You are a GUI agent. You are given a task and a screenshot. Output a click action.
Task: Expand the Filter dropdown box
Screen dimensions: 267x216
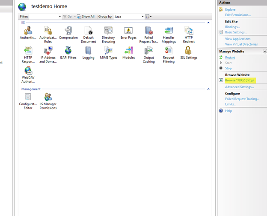[x=59, y=17]
